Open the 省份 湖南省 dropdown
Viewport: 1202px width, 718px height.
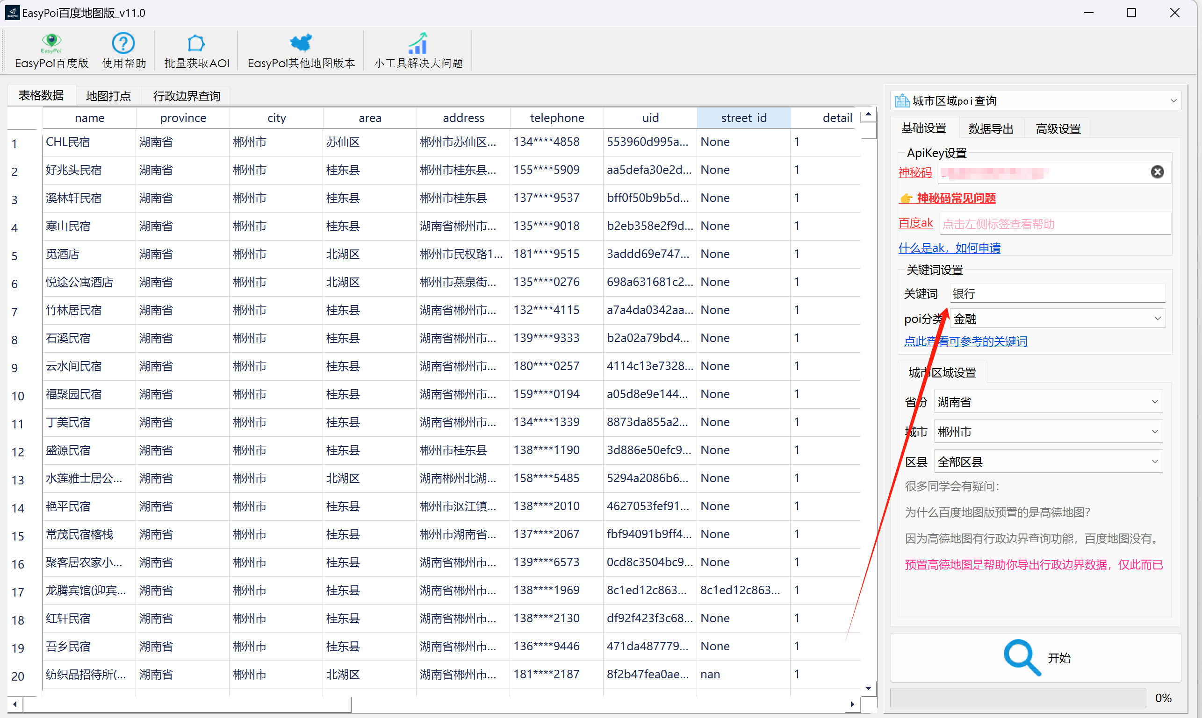pos(1048,402)
